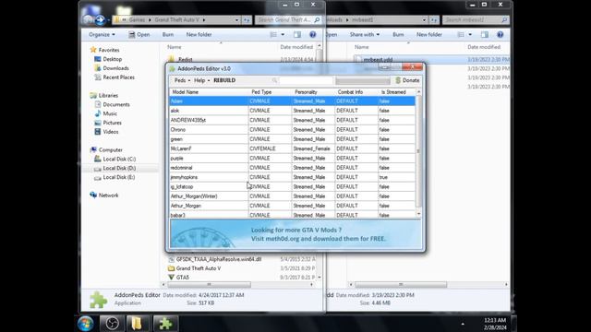Select the Arthur_Morgan(Winter) ped row
Screen dimensions: 591x332
coord(293,196)
